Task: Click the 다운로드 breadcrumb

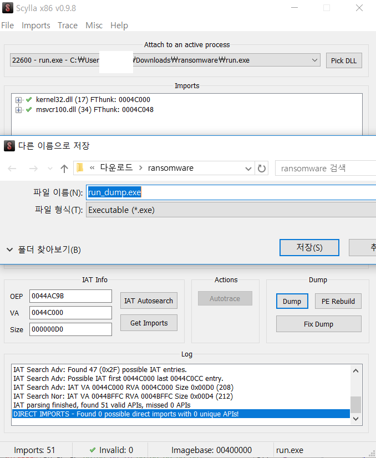Action: click(x=116, y=167)
